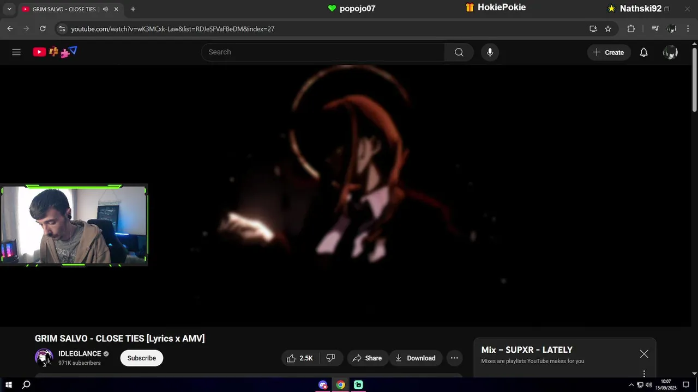Open Chrome extensions puzzle icon
Image resolution: width=698 pixels, height=392 pixels.
631,29
